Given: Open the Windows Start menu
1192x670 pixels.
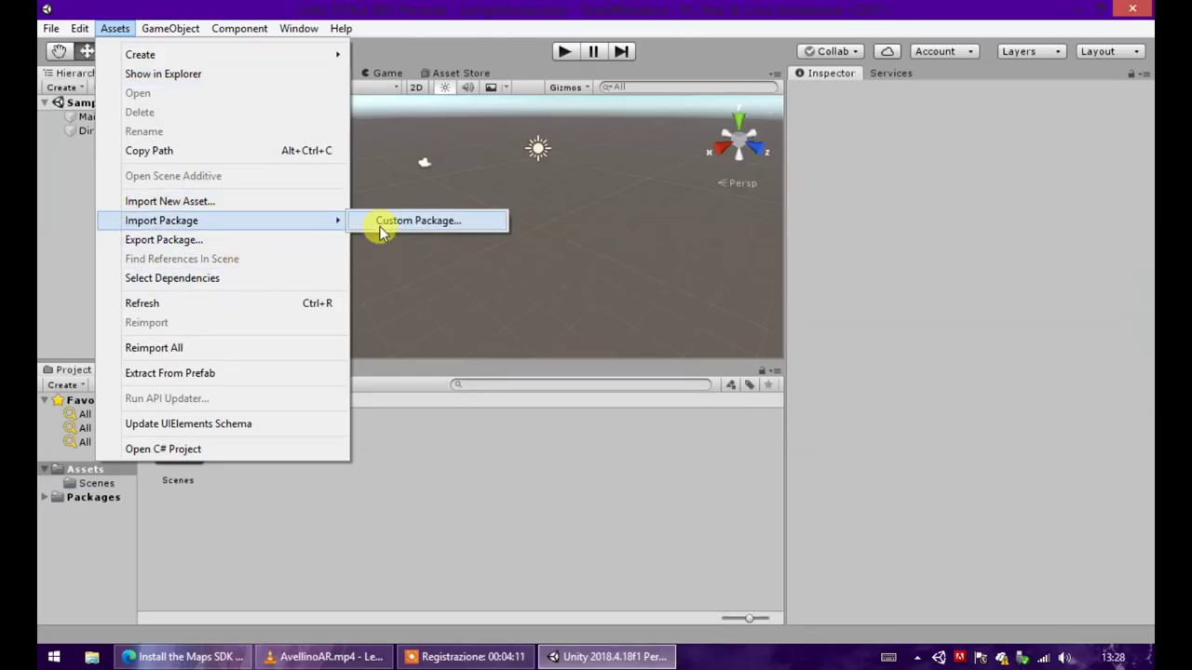Looking at the screenshot, I should click(x=54, y=657).
